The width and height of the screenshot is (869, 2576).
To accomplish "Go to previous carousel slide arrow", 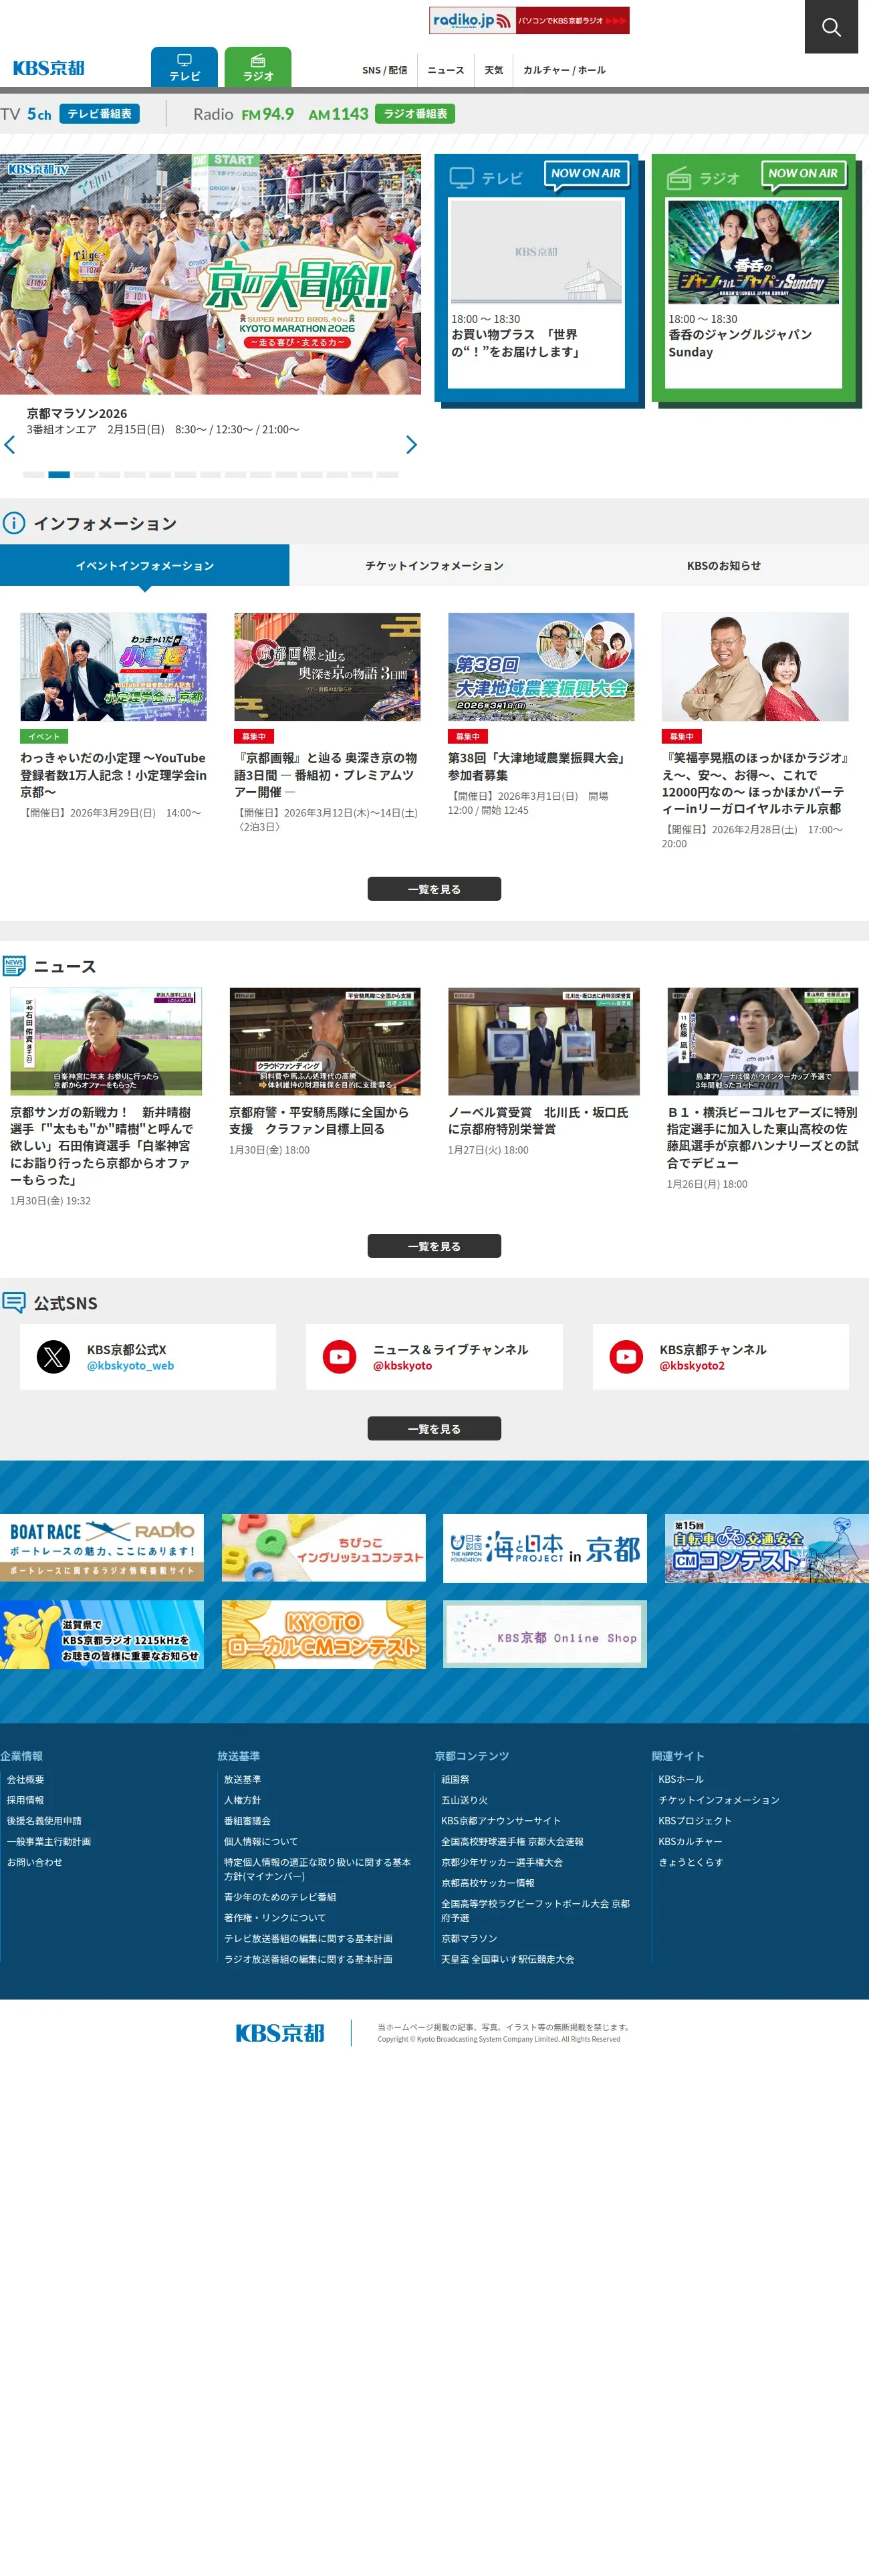I will [10, 445].
